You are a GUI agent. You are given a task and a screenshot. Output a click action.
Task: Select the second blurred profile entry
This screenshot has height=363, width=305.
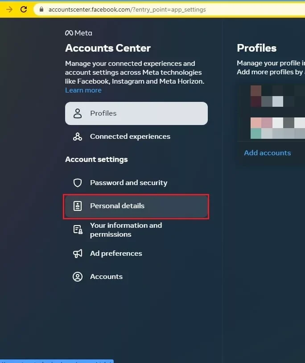click(272, 128)
